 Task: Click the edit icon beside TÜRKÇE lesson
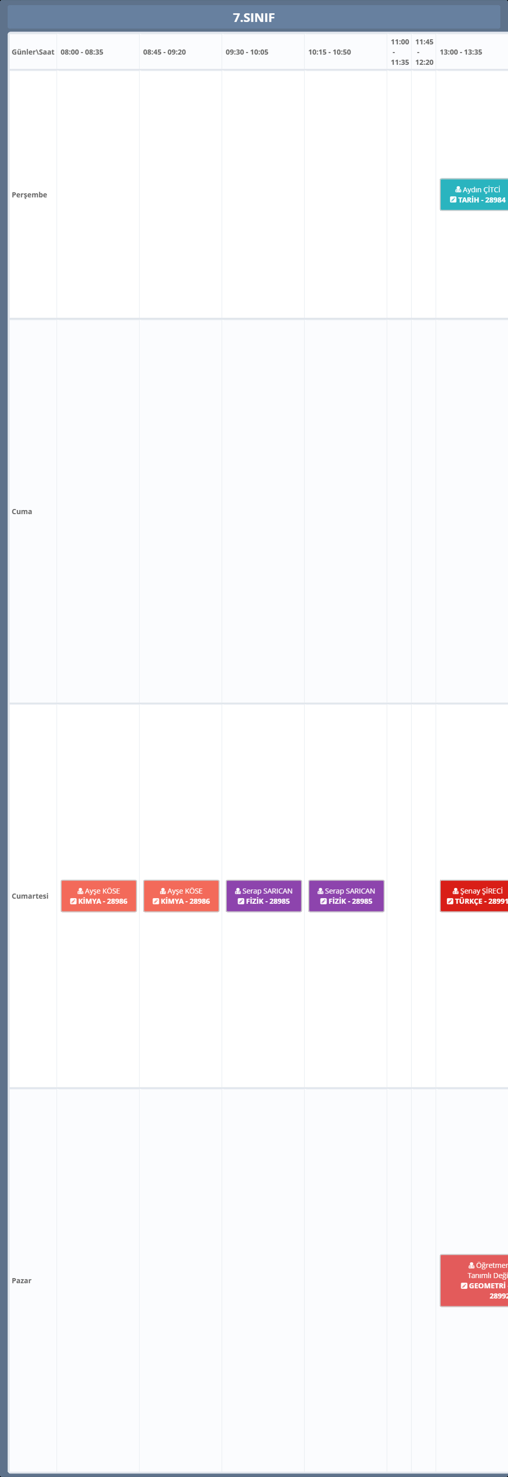[450, 901]
